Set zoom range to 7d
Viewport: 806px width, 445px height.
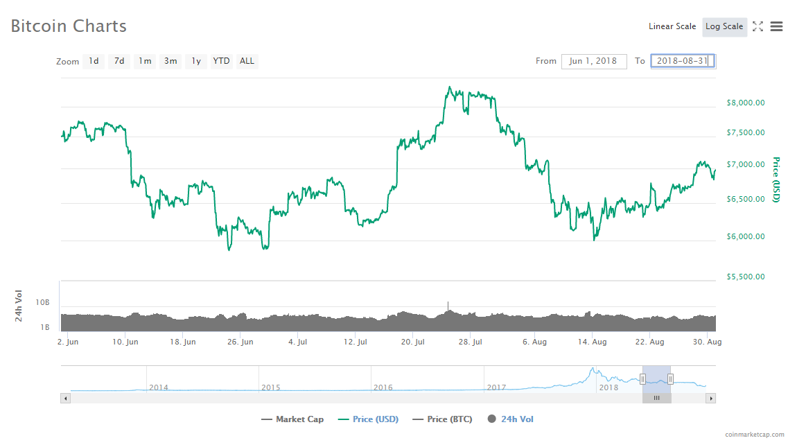click(119, 61)
